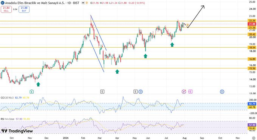The image size is (257, 140).
Task: Open the purple lightning news marker
Action: (x=184, y=92)
